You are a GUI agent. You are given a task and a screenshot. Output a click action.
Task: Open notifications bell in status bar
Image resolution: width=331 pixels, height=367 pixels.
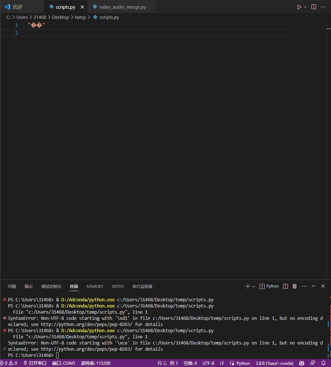pos(323,363)
